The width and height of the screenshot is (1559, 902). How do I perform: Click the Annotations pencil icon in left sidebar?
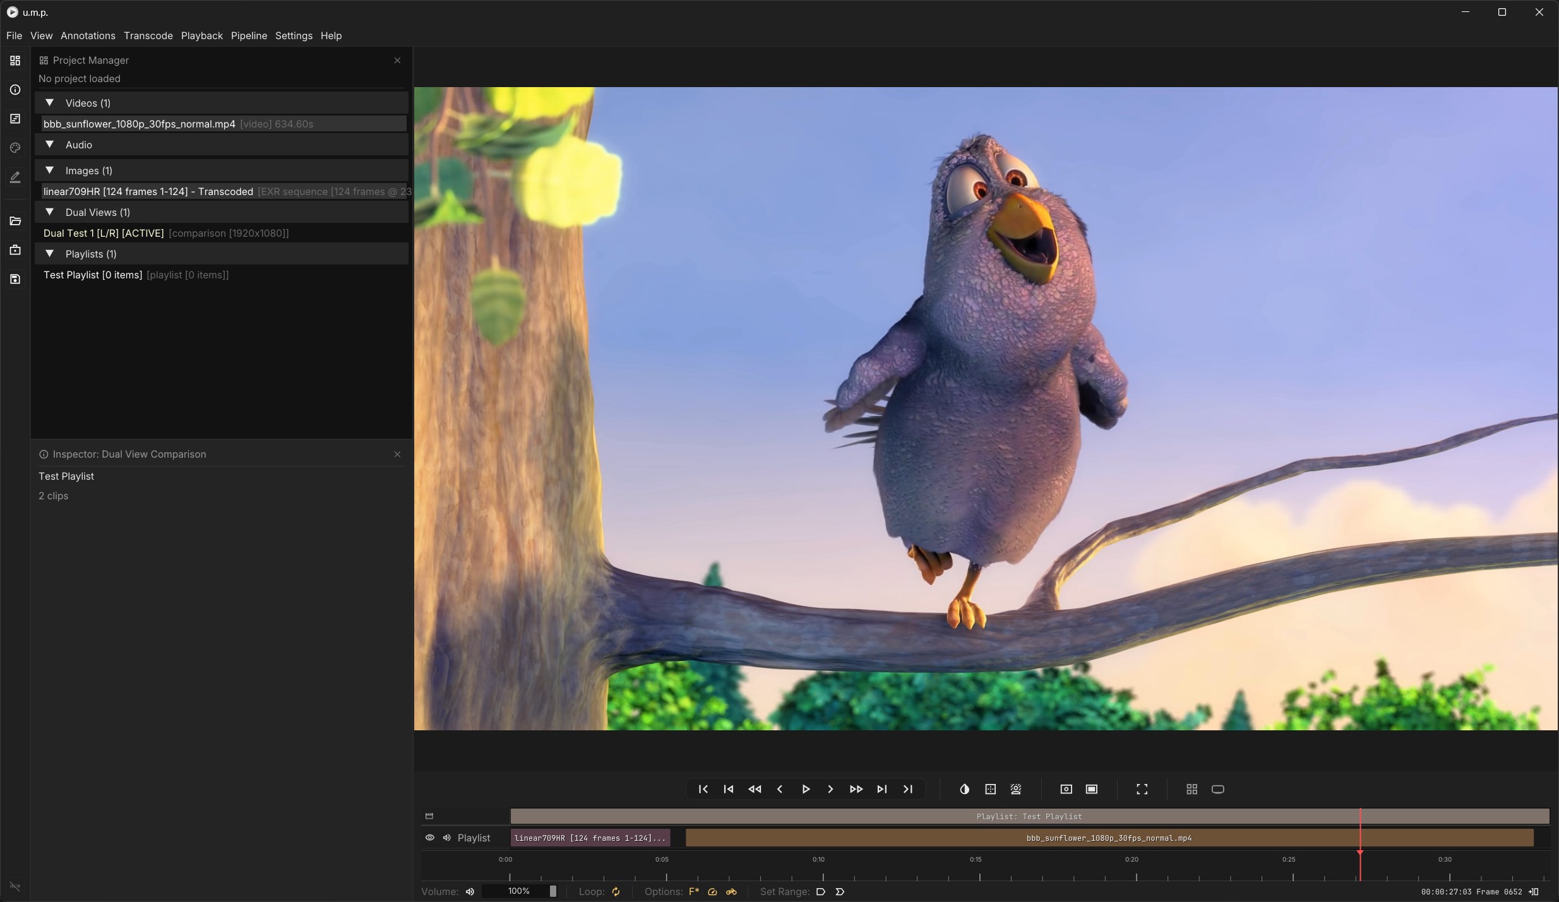click(x=15, y=177)
